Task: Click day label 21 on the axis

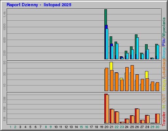Action: point(112,127)
